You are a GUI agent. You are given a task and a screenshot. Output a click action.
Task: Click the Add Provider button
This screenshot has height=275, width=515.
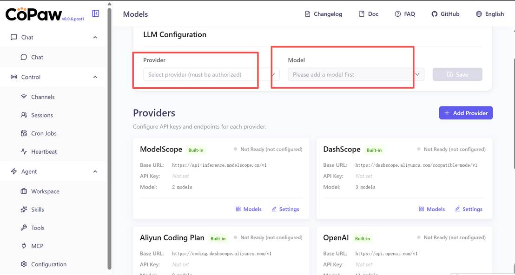click(x=466, y=113)
